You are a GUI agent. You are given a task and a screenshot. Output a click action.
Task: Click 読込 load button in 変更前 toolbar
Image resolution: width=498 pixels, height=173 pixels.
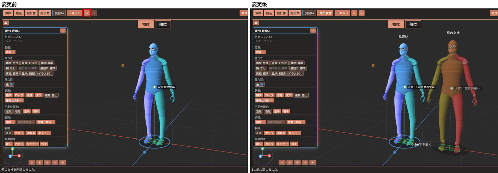coord(19,13)
